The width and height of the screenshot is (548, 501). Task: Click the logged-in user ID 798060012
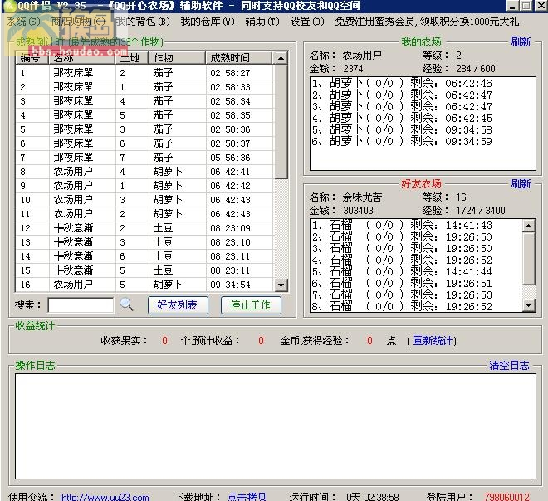click(x=506, y=497)
